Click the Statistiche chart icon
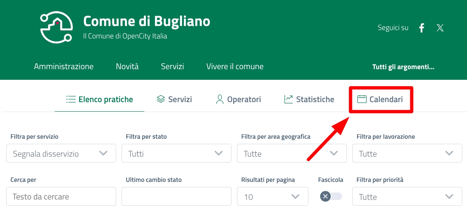Viewport: 467px width, 217px height. pos(289,99)
